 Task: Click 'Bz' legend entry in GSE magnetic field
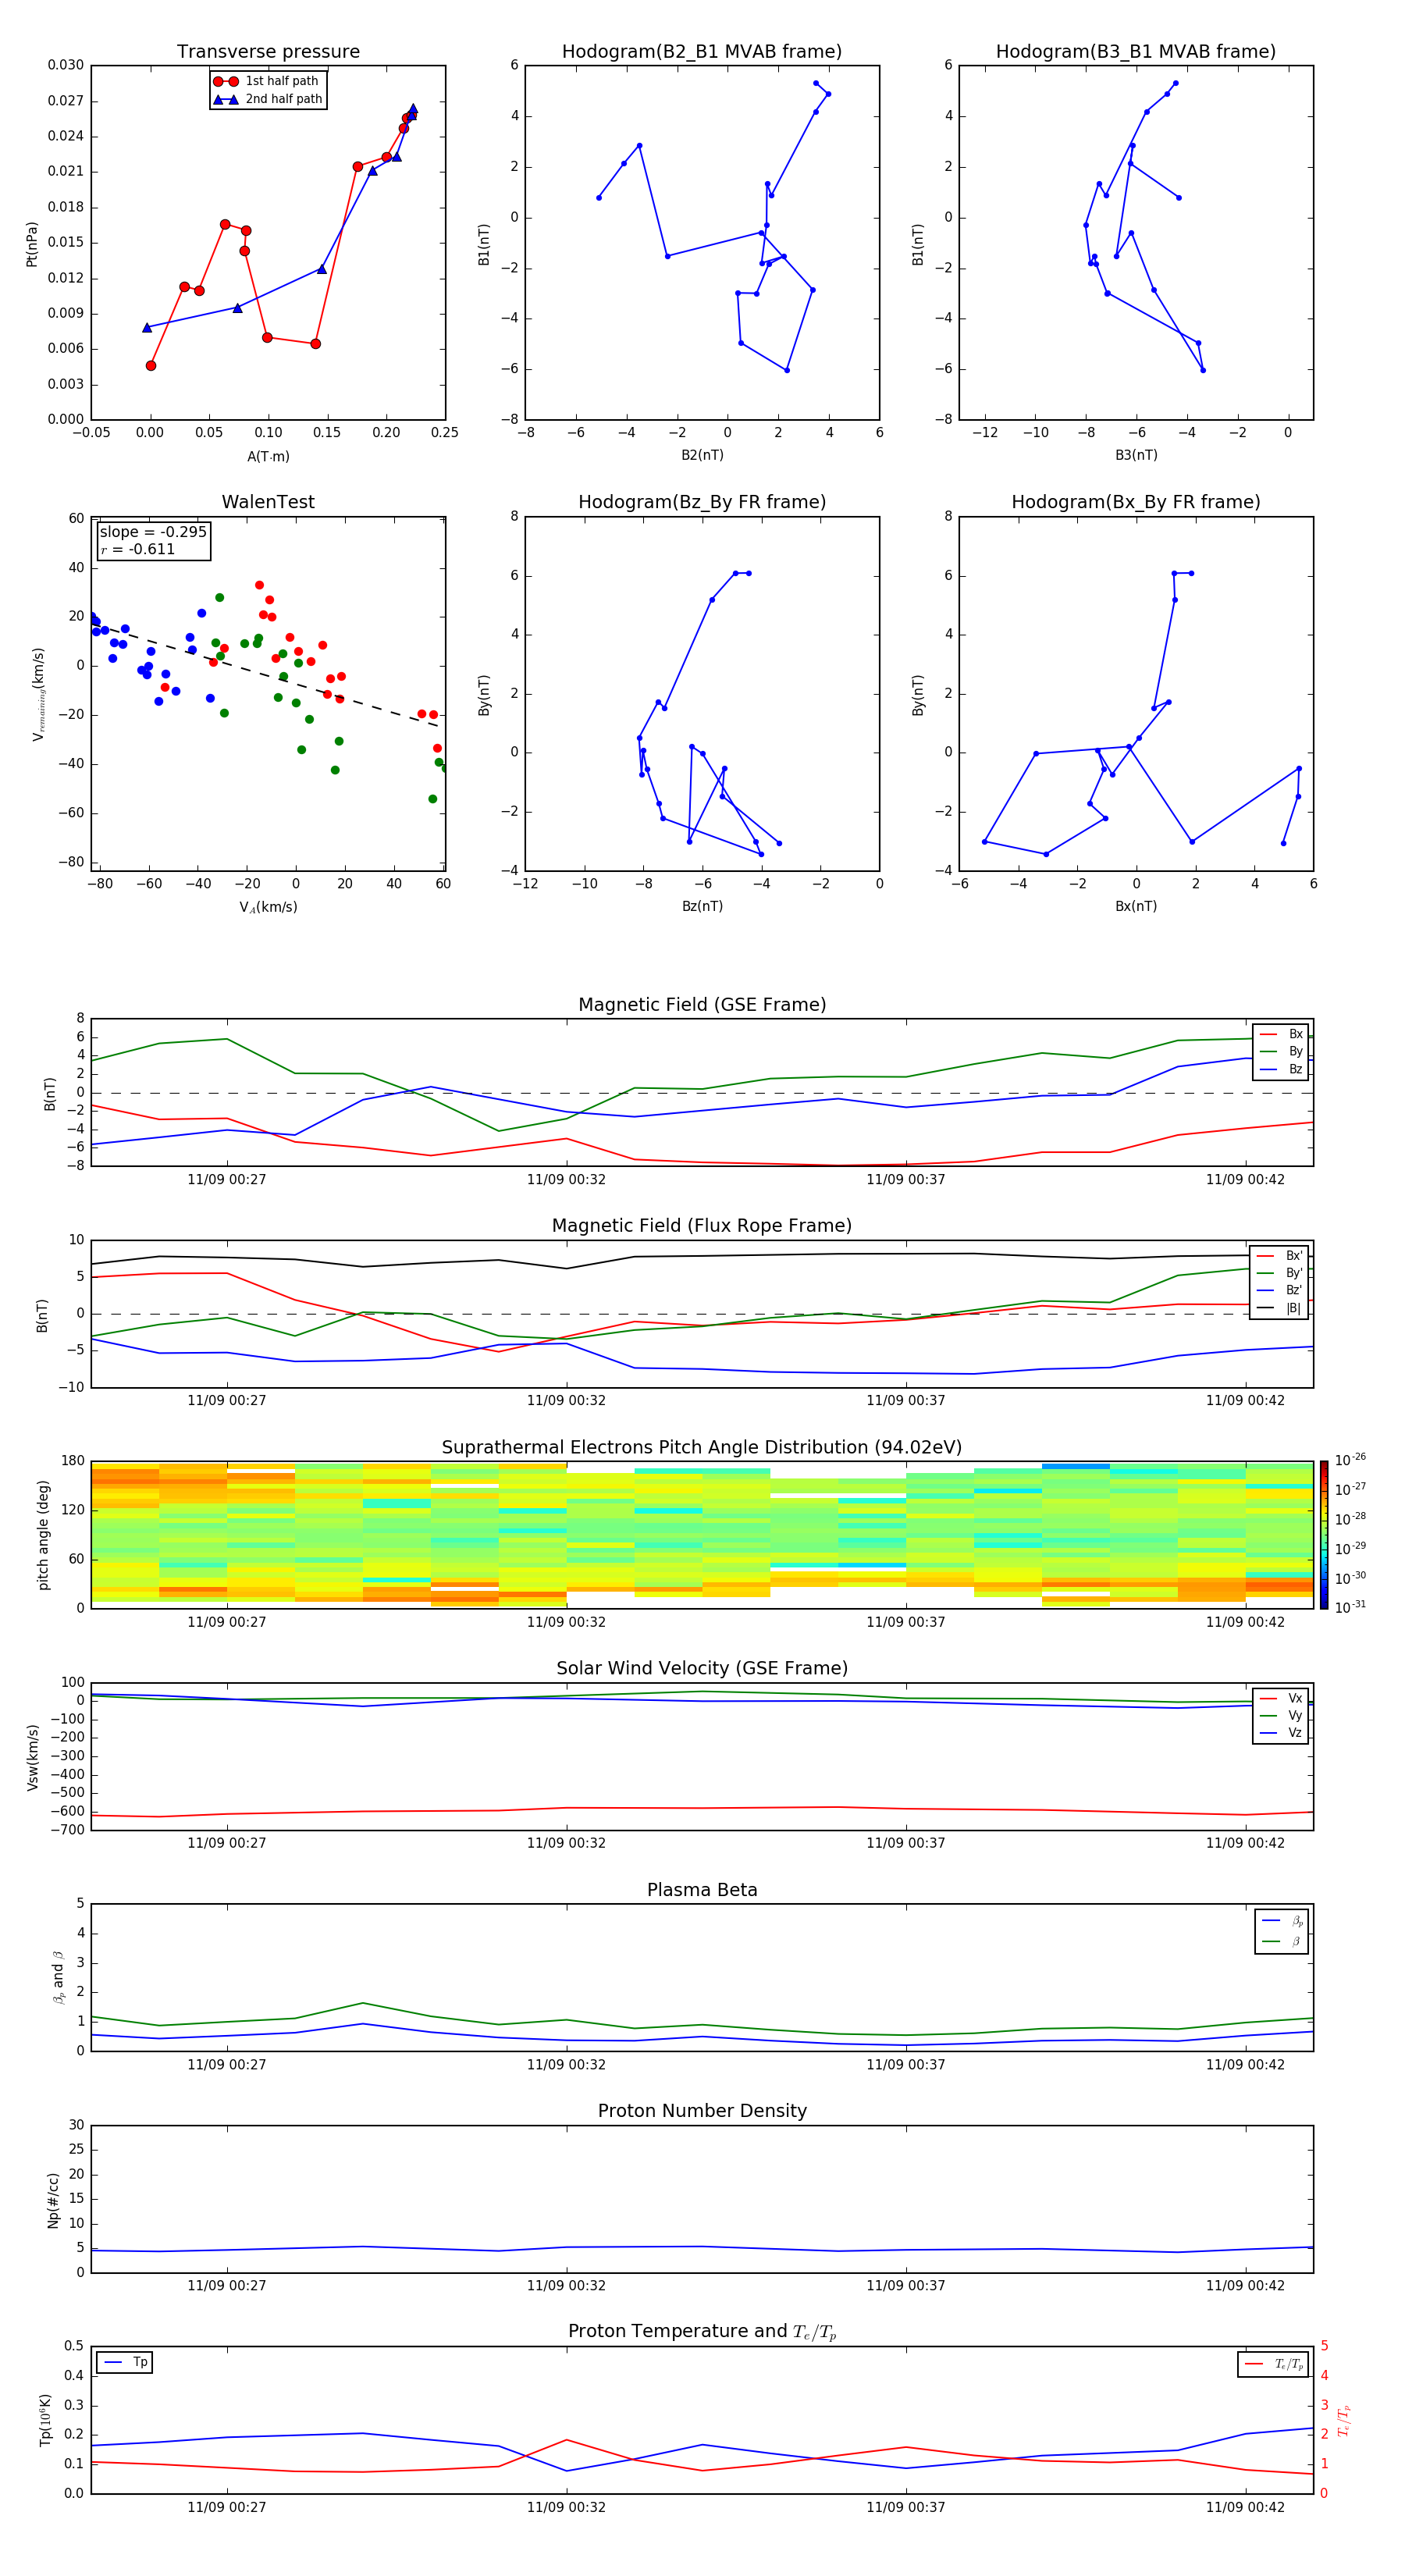pyautogui.click(x=1282, y=1069)
